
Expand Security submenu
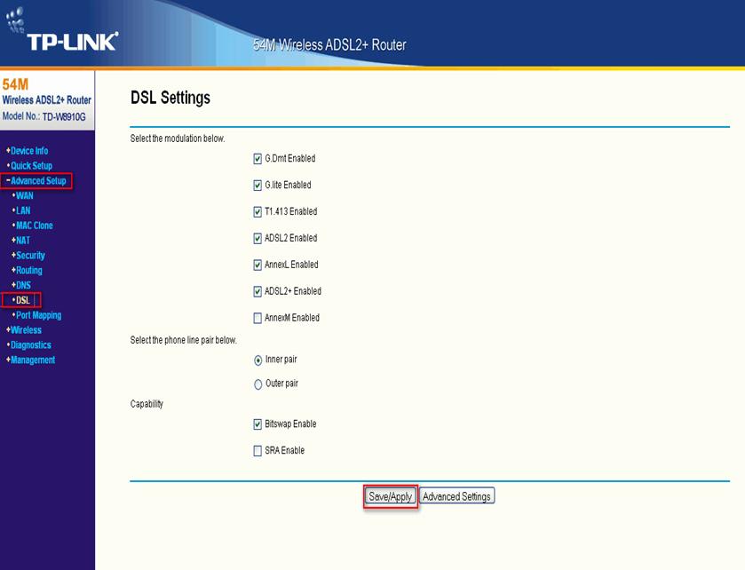tap(28, 256)
